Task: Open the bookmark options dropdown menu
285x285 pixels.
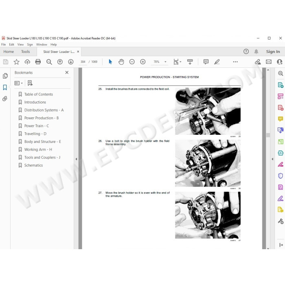Action: click(19, 83)
